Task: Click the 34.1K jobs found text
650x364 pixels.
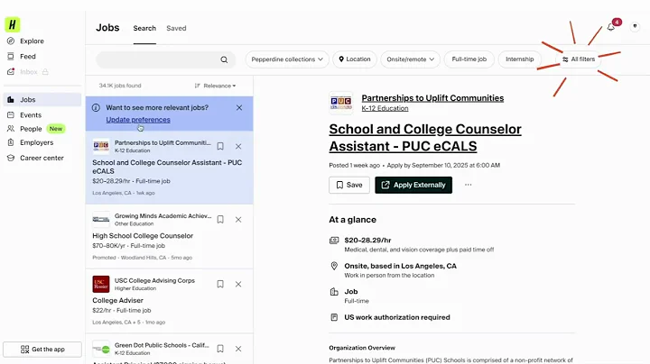Action: click(x=120, y=86)
